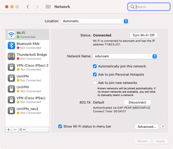Remove selected service with minus
The width and height of the screenshot is (173, 149).
tap(15, 130)
